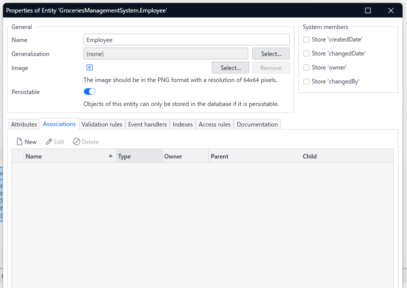Click the Parent column header
Screen dimensions: 407x288
tap(255, 156)
